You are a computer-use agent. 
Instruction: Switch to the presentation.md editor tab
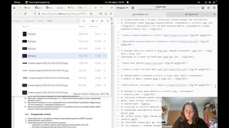pyautogui.click(x=140, y=14)
